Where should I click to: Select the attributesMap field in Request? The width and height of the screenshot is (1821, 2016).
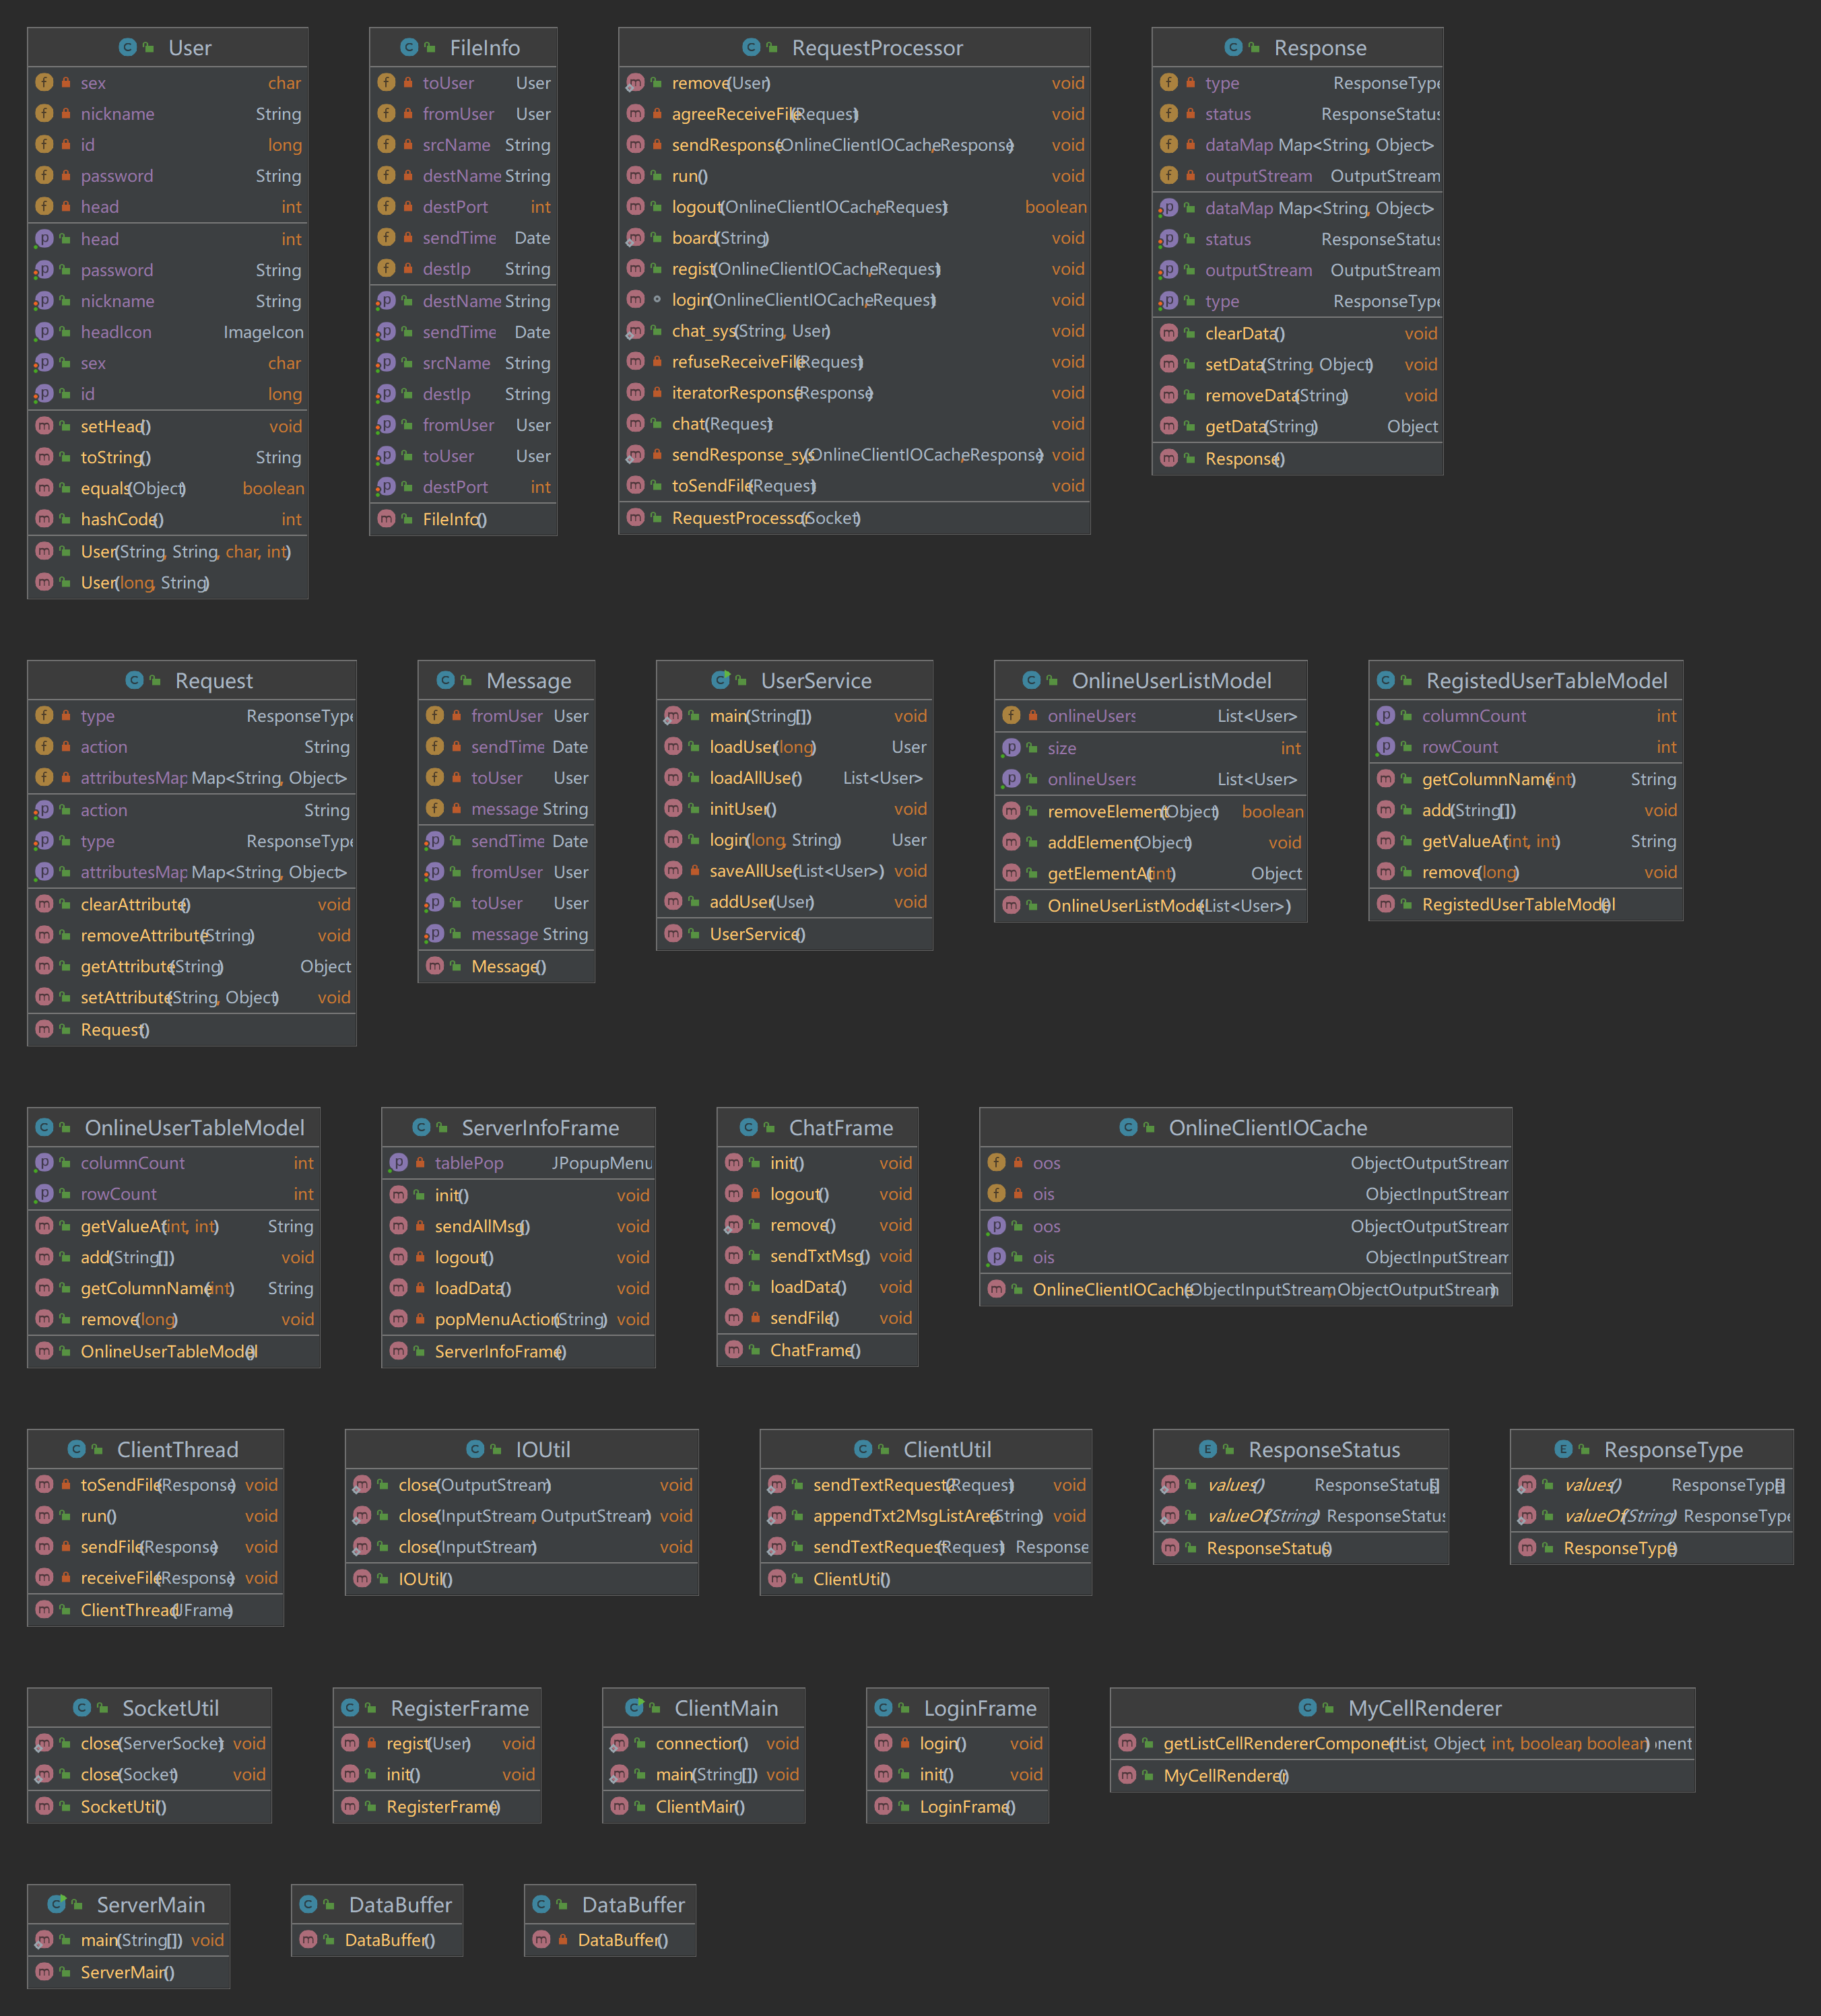[133, 778]
